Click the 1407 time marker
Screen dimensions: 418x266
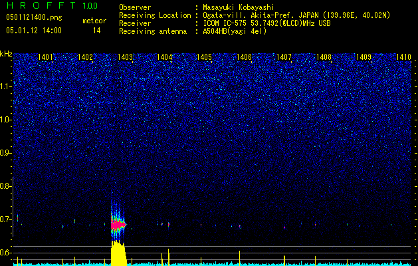pos(284,57)
